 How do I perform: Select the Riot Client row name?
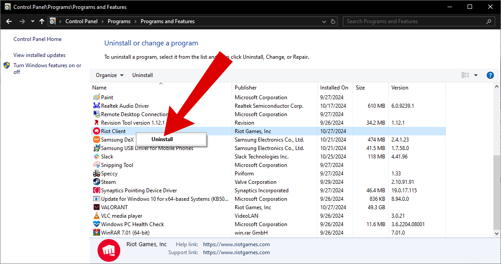tap(113, 131)
